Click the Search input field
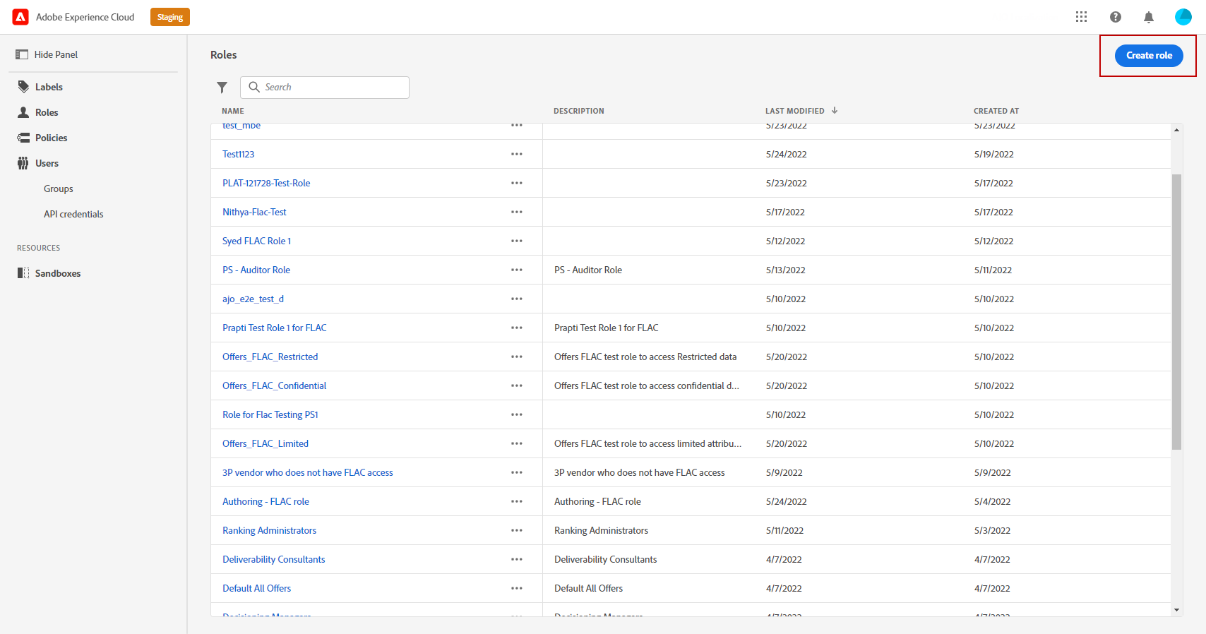Image resolution: width=1206 pixels, height=634 pixels. tap(332, 88)
